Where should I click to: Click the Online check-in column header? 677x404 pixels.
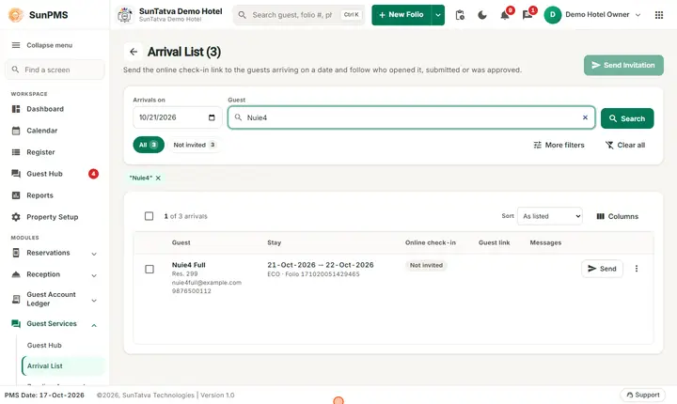[431, 242]
